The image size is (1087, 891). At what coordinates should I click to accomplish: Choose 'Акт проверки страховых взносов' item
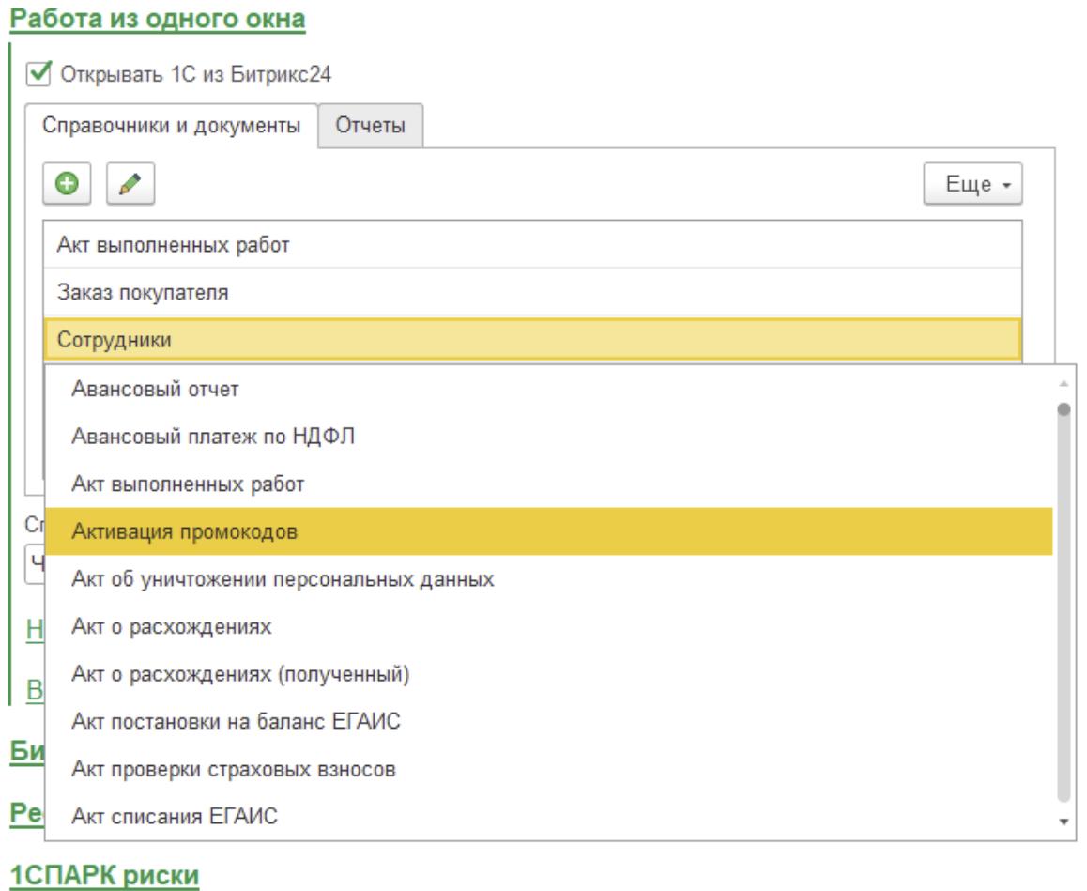(x=234, y=770)
